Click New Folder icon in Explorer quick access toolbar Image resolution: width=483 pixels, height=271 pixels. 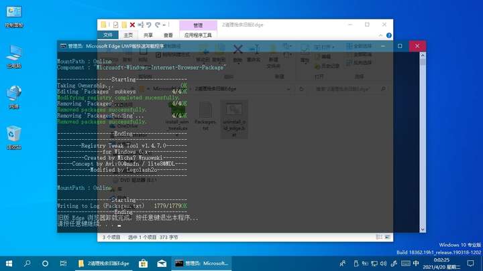click(124, 25)
